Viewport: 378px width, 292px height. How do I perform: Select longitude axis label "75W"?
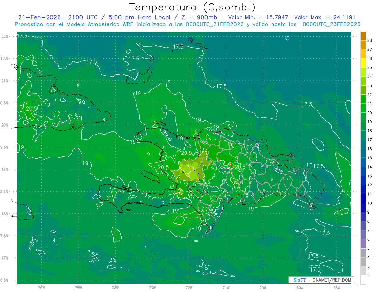click(78, 288)
